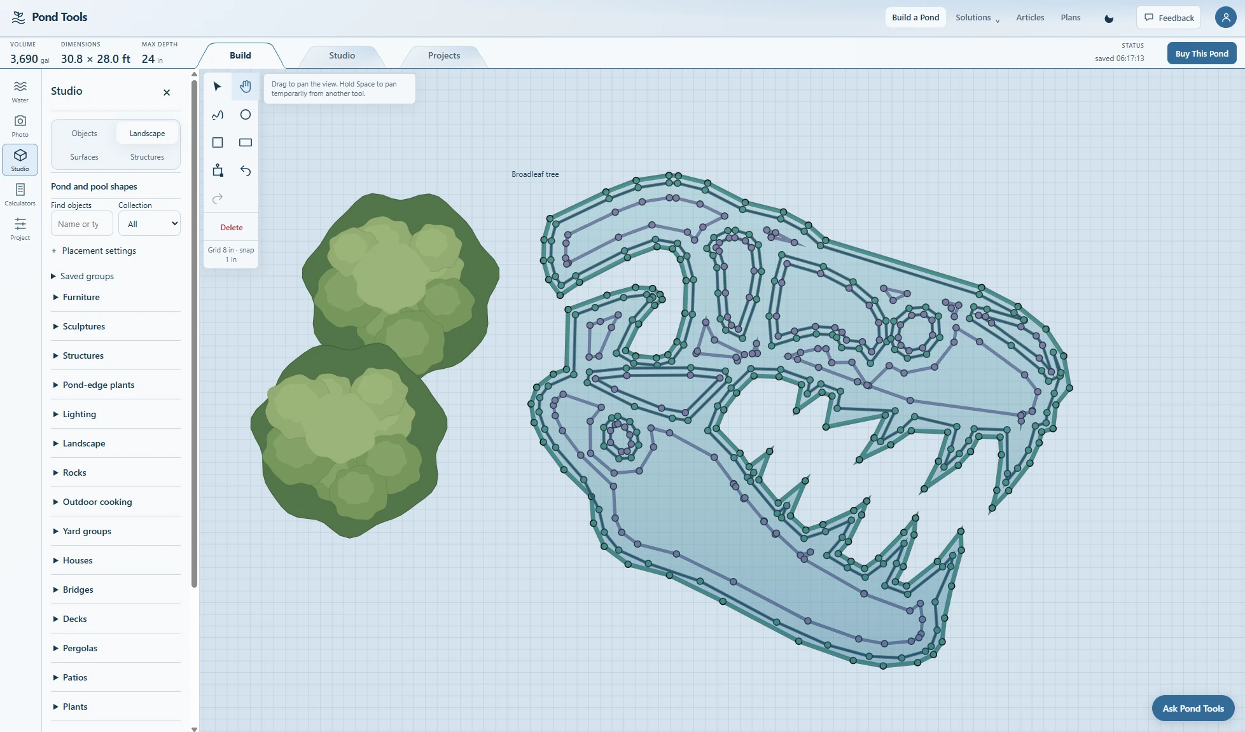Open the user account avatar
Viewport: 1245px width, 732px height.
tap(1225, 17)
